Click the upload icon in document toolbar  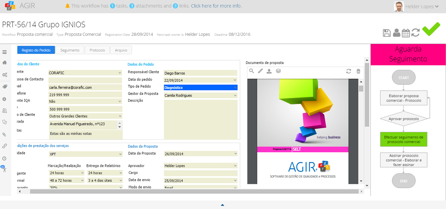[x=269, y=71]
